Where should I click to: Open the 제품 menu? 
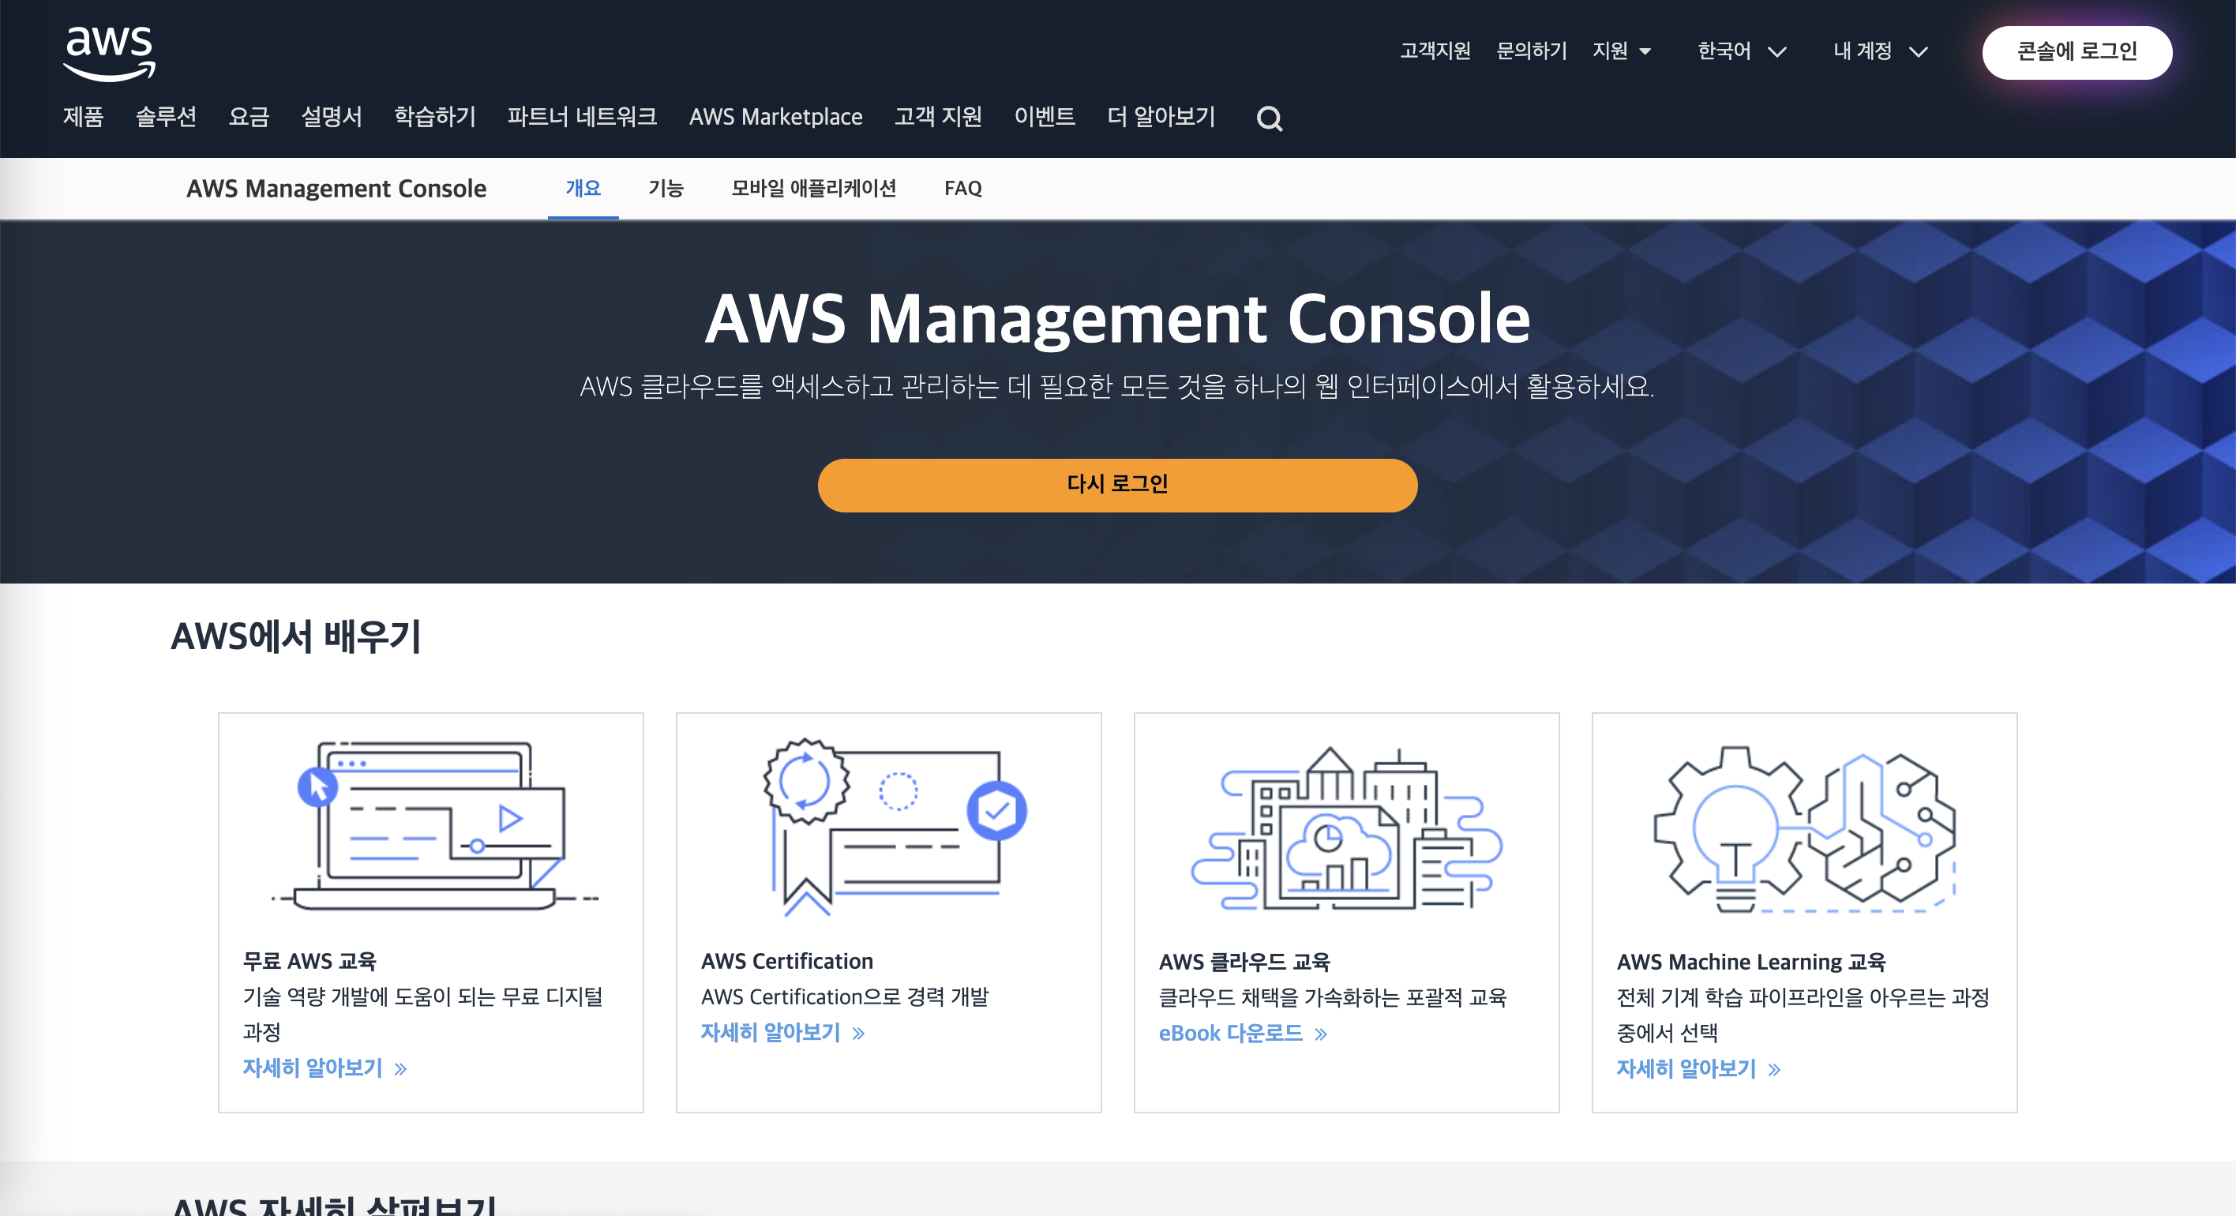click(x=84, y=116)
